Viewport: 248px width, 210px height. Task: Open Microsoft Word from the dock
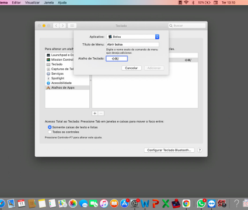145,204
